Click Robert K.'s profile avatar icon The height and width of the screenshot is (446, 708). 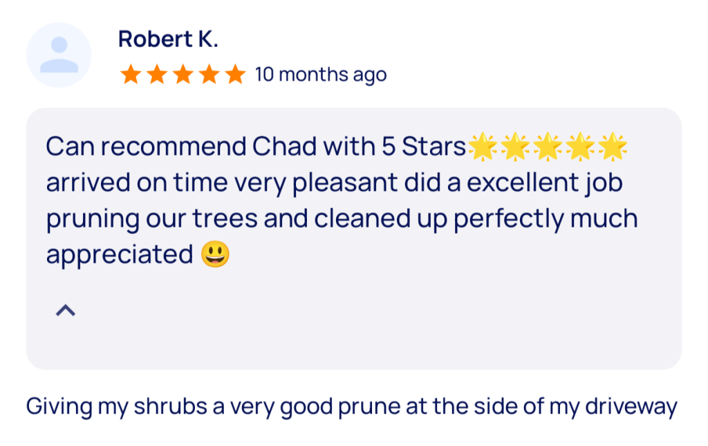[59, 55]
